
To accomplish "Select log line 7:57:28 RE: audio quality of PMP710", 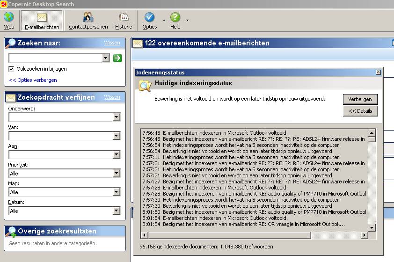I will pyautogui.click(x=254, y=194).
